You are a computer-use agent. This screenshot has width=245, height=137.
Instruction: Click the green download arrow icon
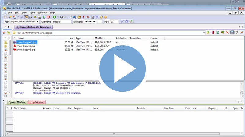54,17
